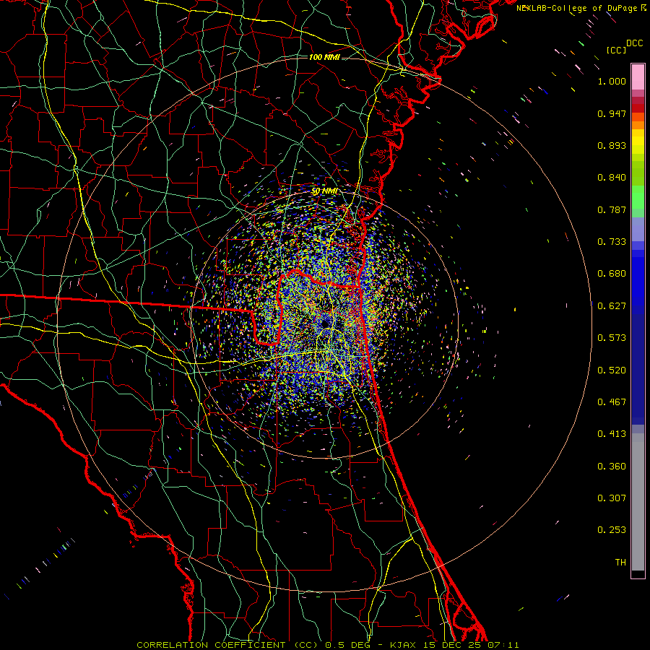This screenshot has height=650, width=650.
Task: Click the DCC product label
Action: point(634,43)
